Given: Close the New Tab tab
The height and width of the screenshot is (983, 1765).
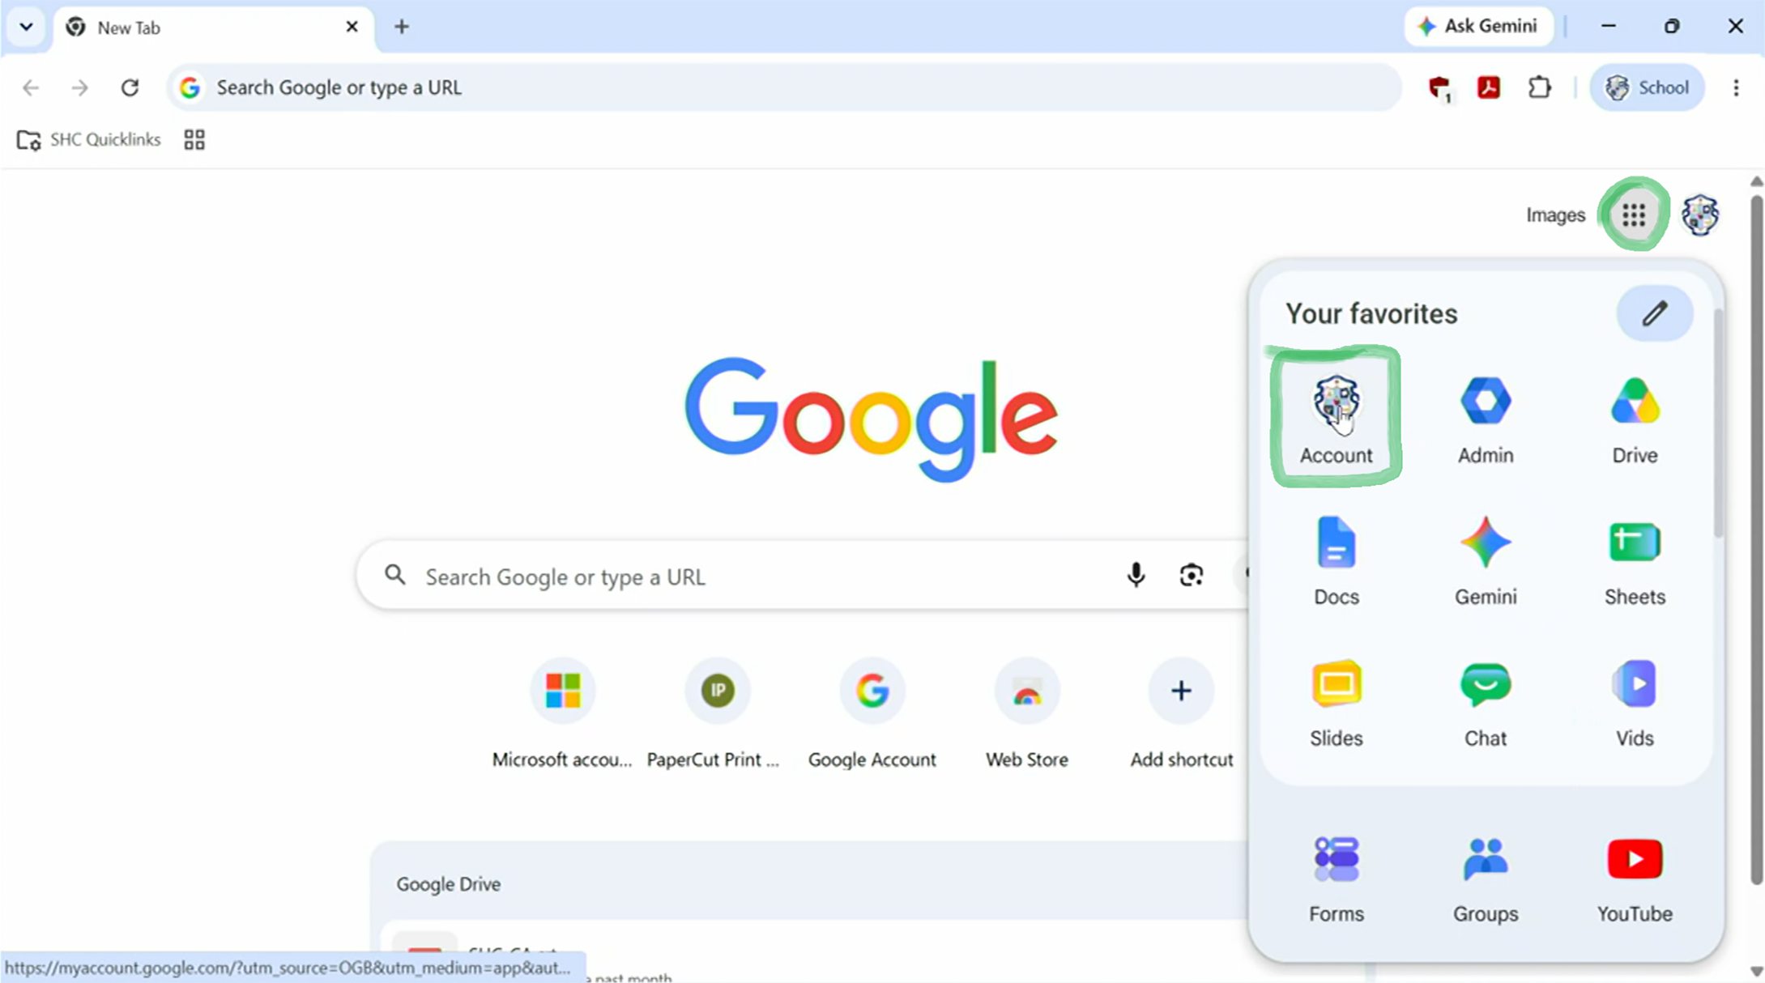Looking at the screenshot, I should point(352,27).
